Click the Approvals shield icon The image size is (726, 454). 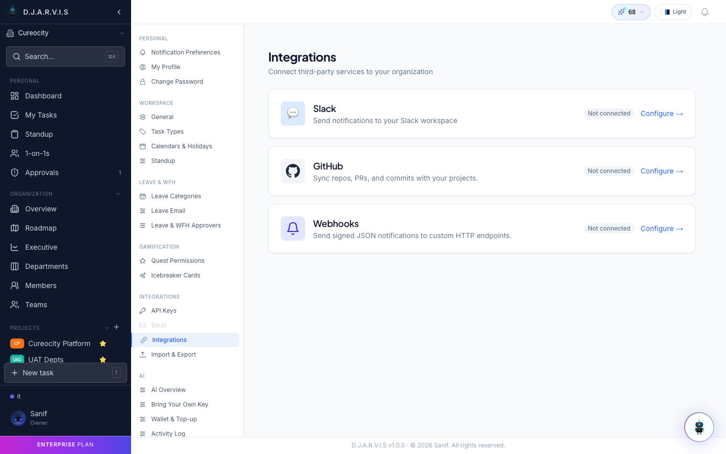point(15,173)
